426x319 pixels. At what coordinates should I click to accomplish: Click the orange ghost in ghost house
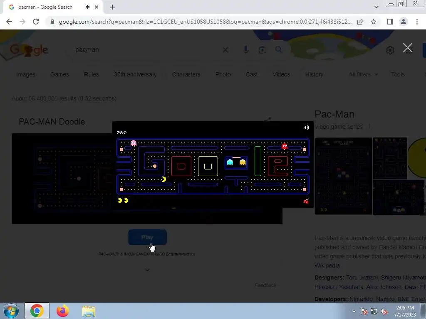coord(243,162)
